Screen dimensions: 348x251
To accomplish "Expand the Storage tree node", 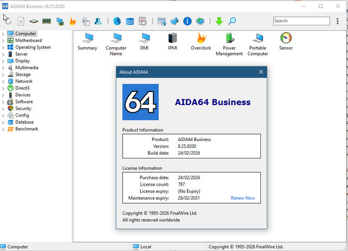I will coord(3,75).
